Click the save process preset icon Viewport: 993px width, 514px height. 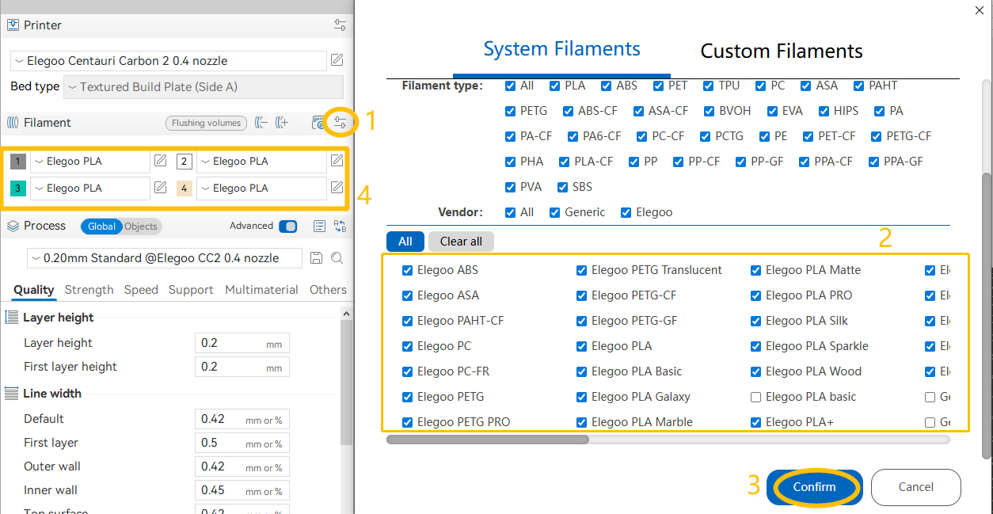pyautogui.click(x=316, y=258)
